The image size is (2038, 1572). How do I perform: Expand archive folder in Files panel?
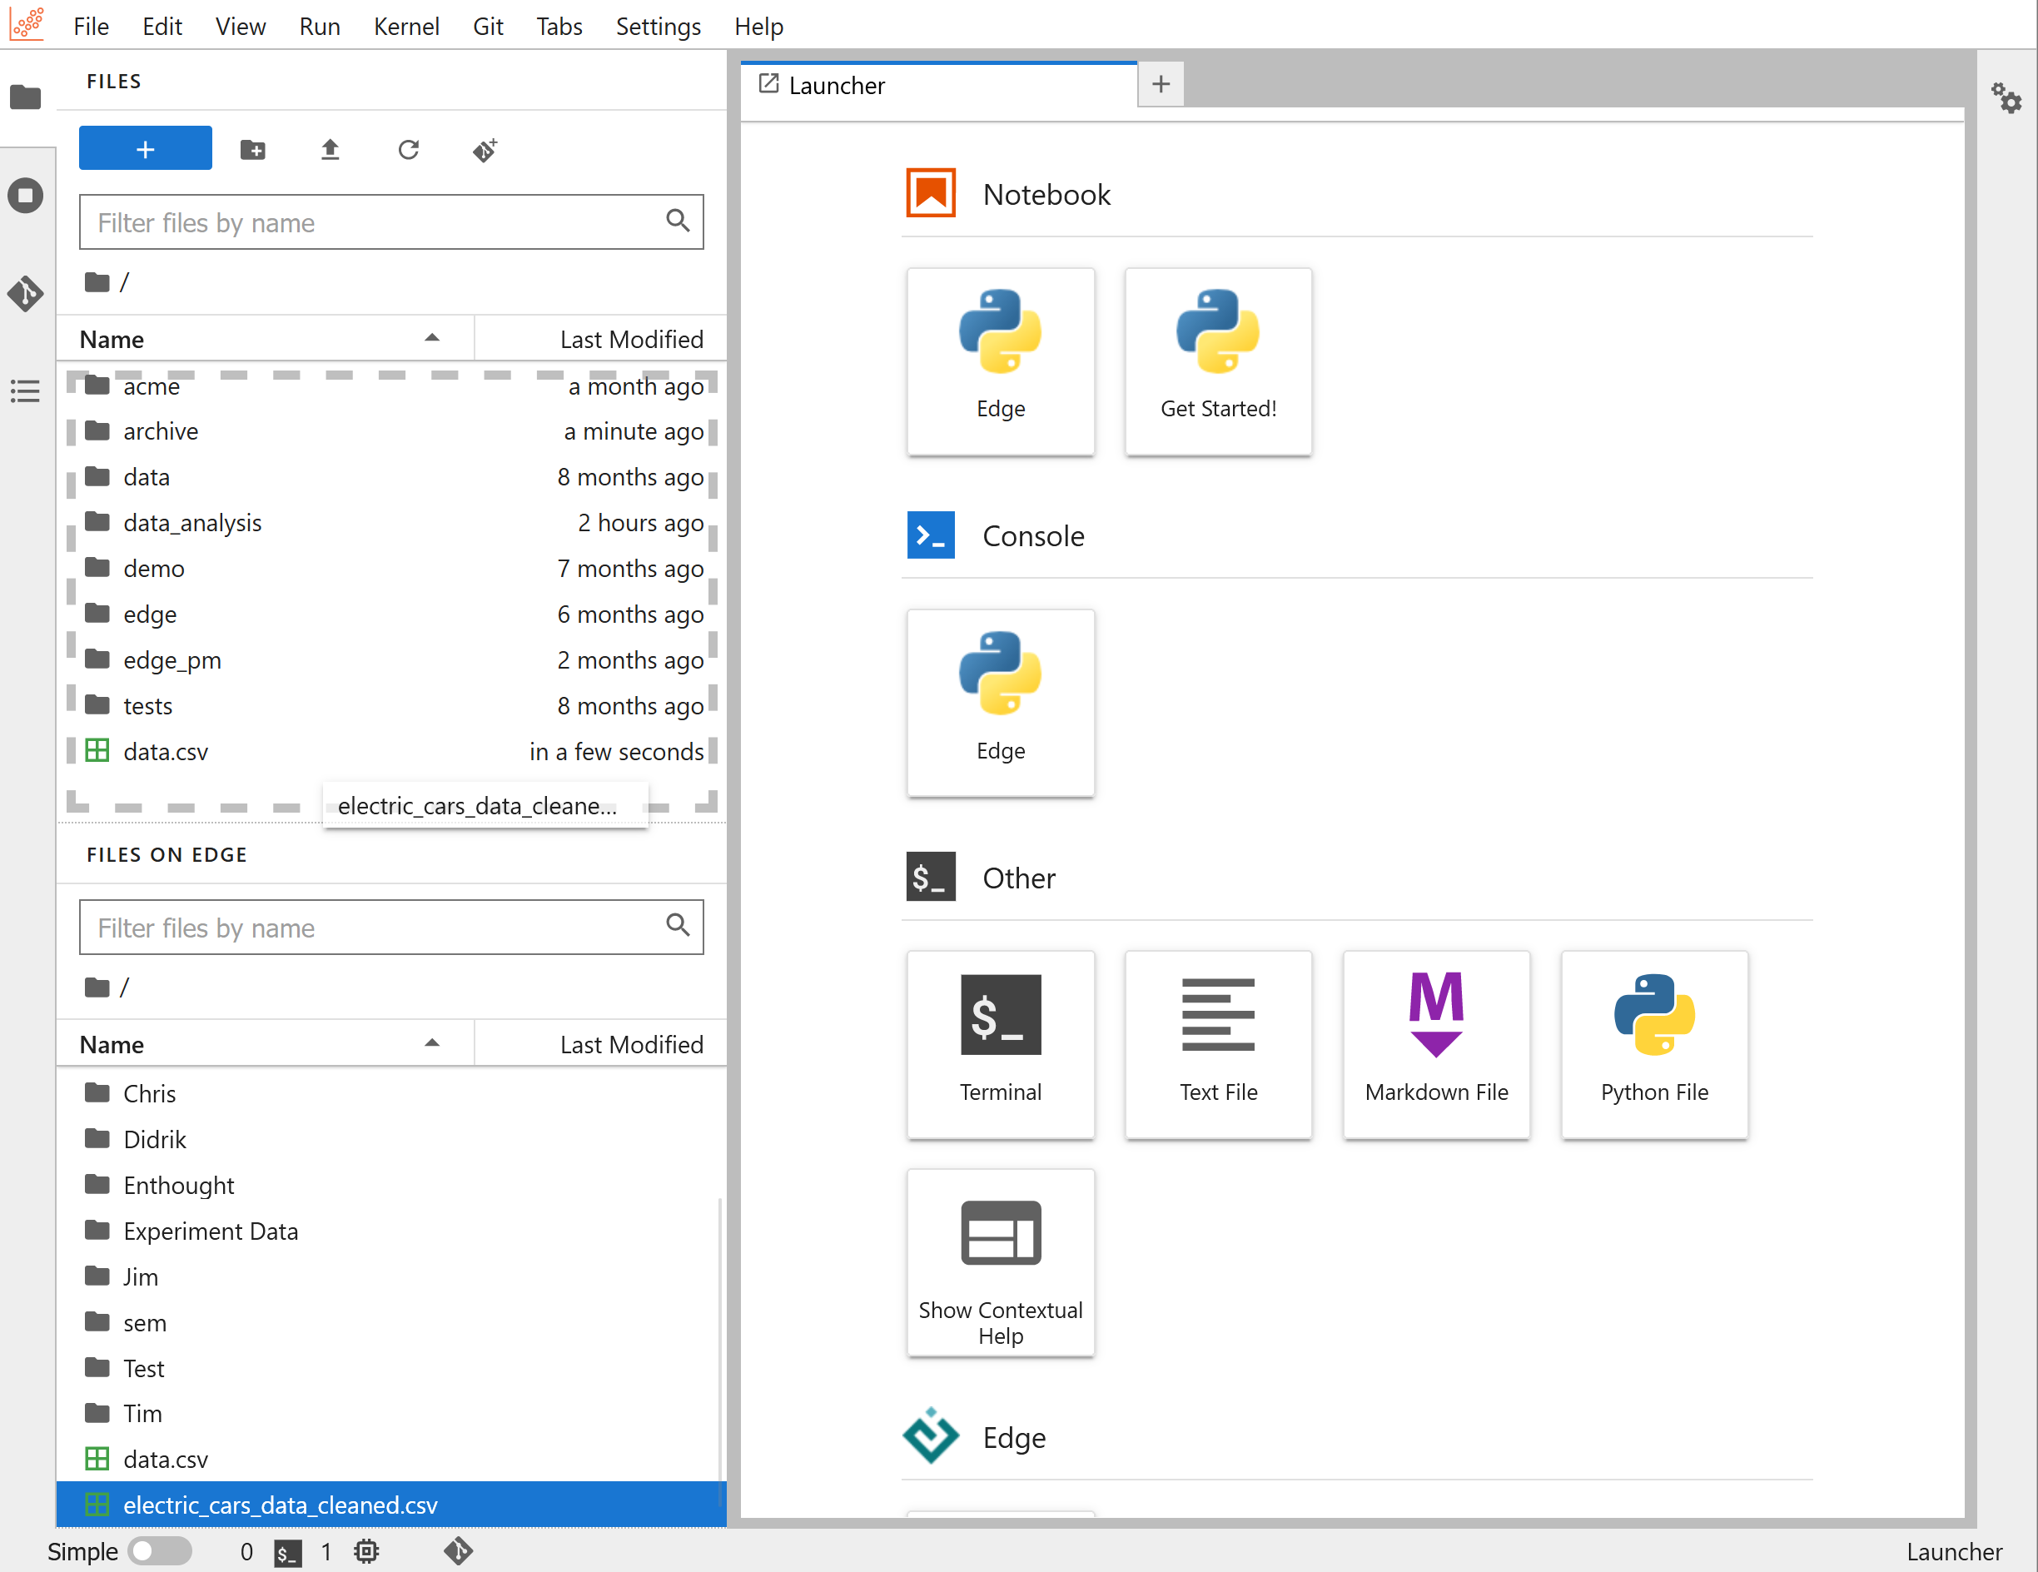click(x=160, y=431)
